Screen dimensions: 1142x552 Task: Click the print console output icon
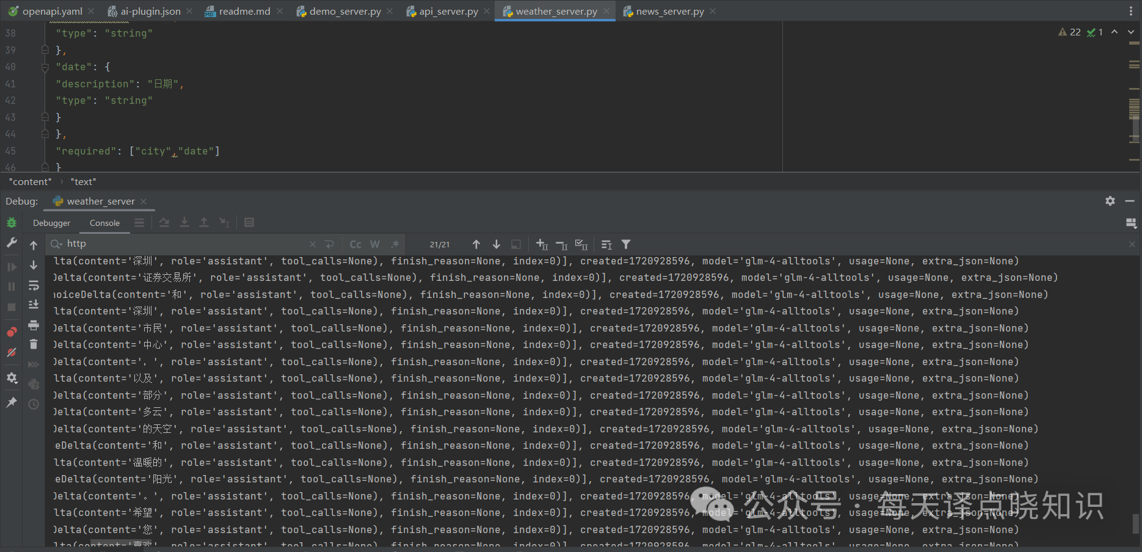coord(34,325)
